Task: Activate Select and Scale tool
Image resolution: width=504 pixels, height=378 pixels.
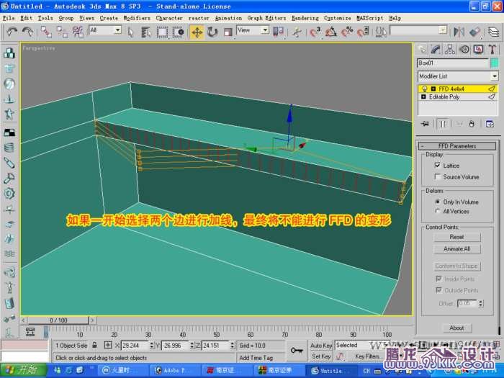Action: (228, 32)
